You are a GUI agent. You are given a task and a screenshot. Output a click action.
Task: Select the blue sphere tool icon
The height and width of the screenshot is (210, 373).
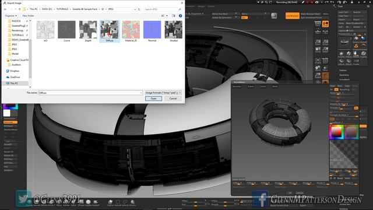(363, 39)
